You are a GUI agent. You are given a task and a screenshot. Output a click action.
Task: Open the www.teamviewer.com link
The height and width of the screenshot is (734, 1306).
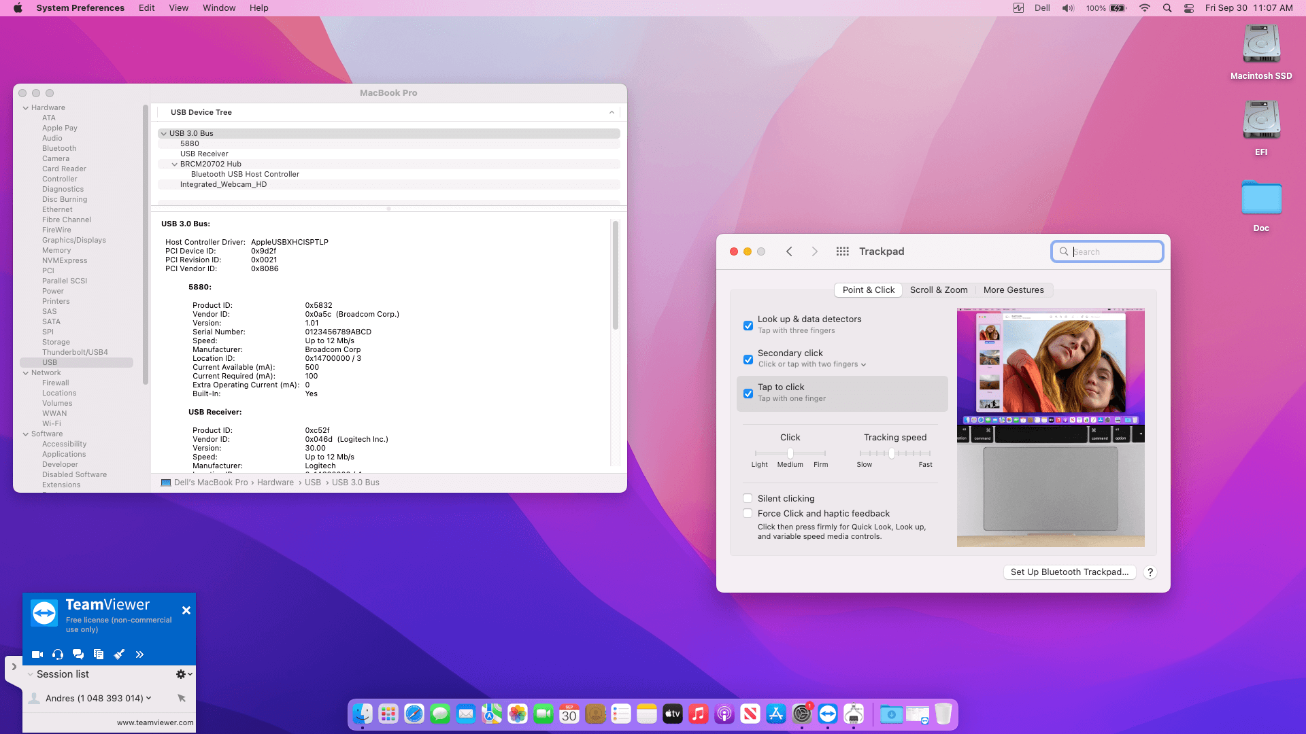pos(155,722)
